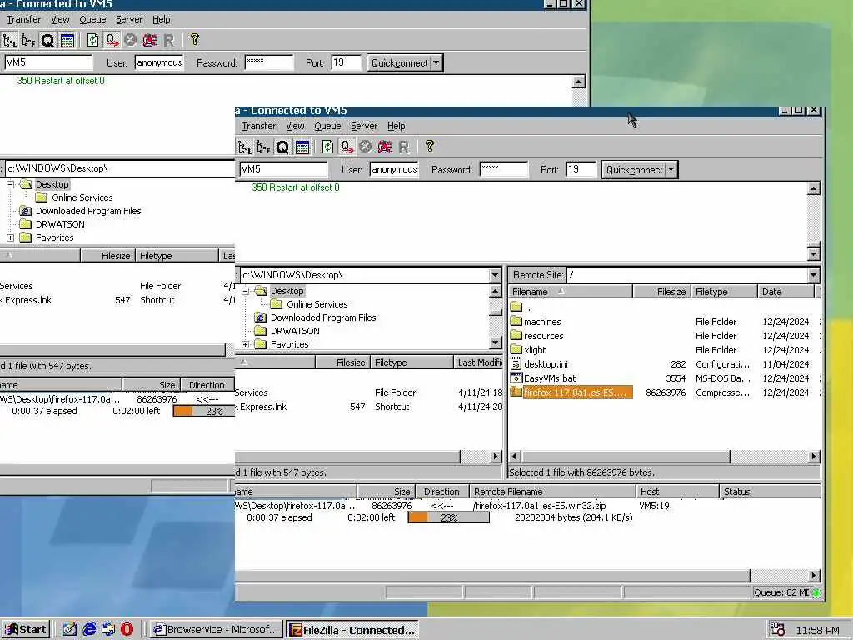Toggle remote tree view in back FileZilla window
Viewport: 853px width, 640px height.
click(x=28, y=40)
